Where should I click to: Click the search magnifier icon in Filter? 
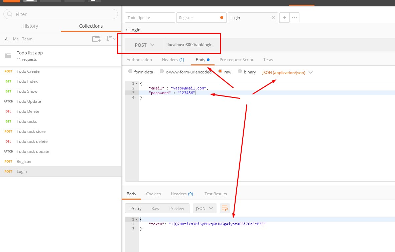coord(10,14)
